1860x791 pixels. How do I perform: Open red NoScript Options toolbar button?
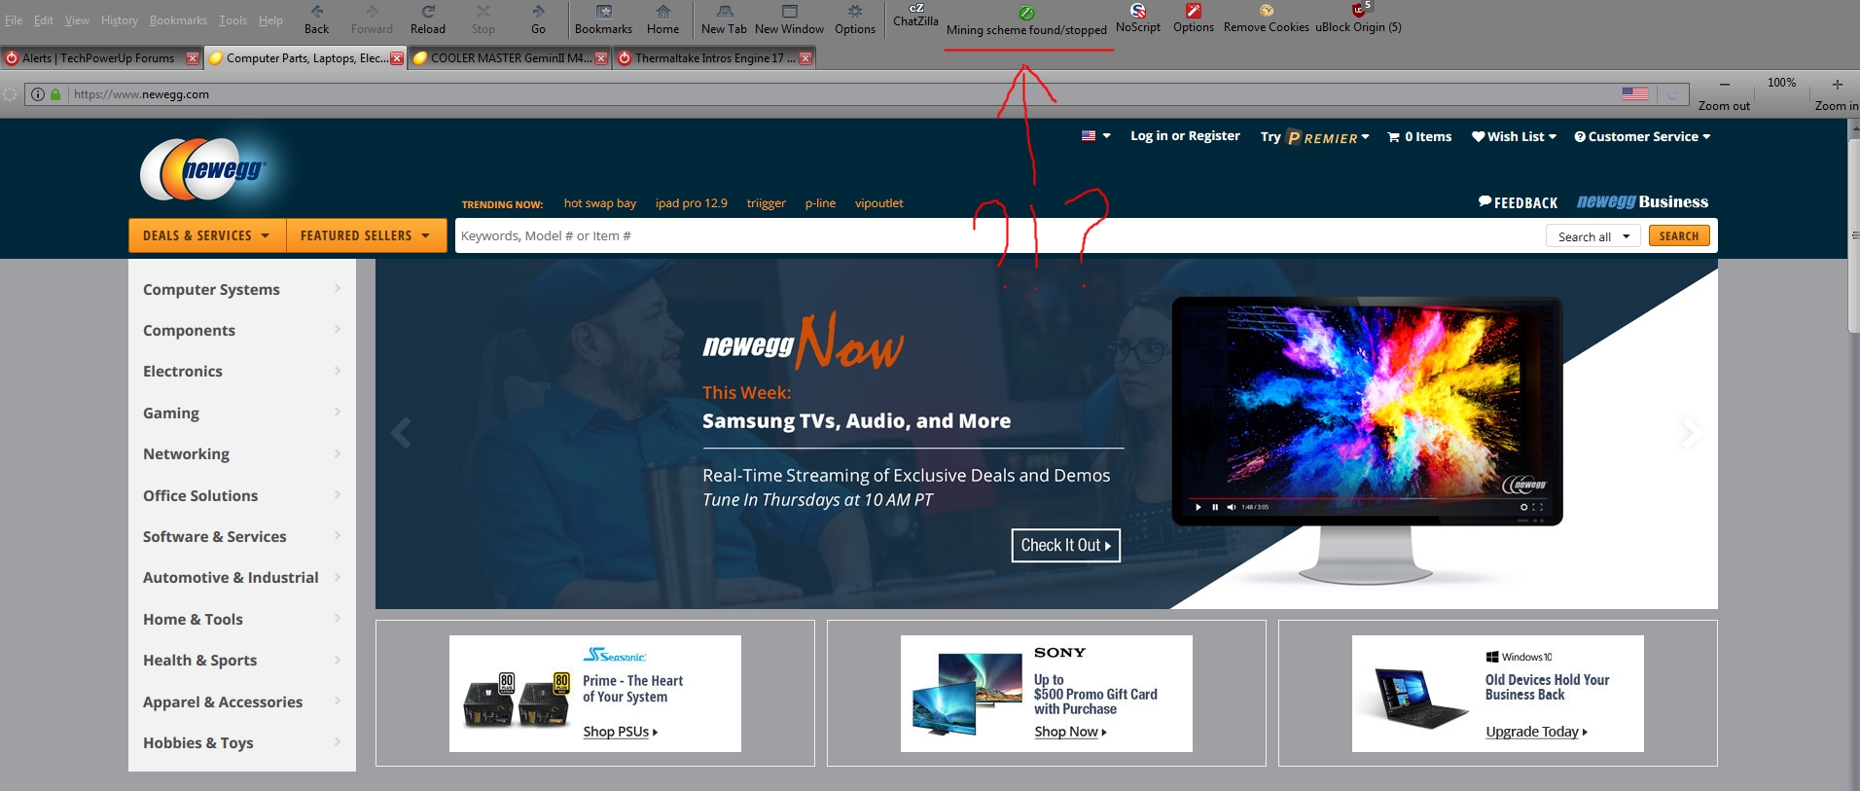pos(1194,18)
